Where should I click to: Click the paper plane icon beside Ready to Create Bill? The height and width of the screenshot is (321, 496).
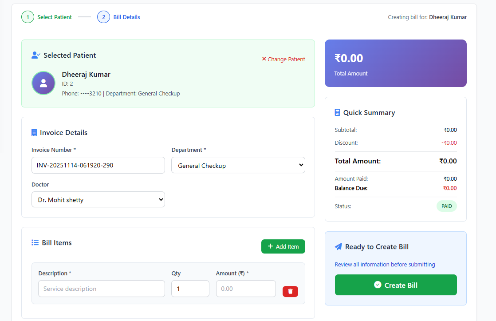339,247
